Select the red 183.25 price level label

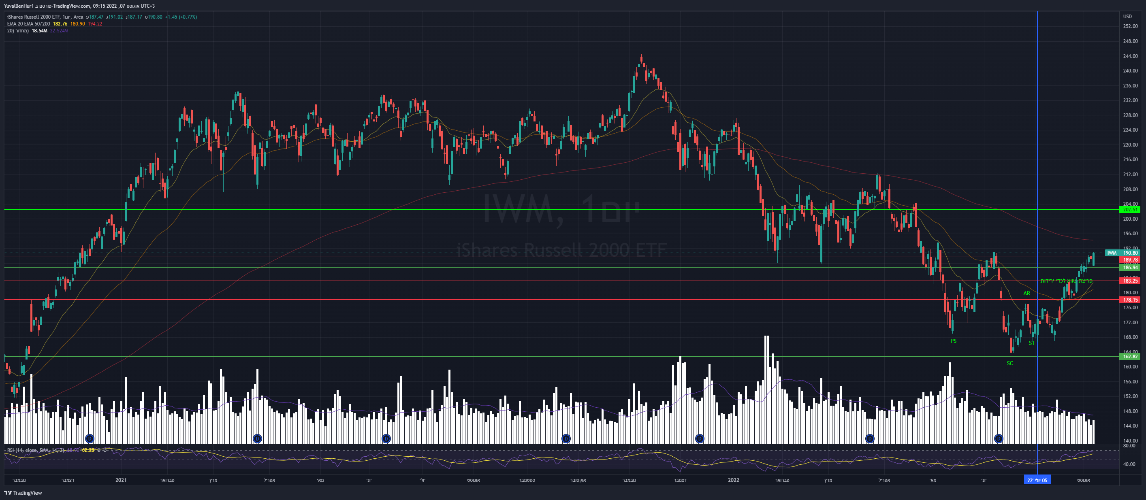[1130, 281]
